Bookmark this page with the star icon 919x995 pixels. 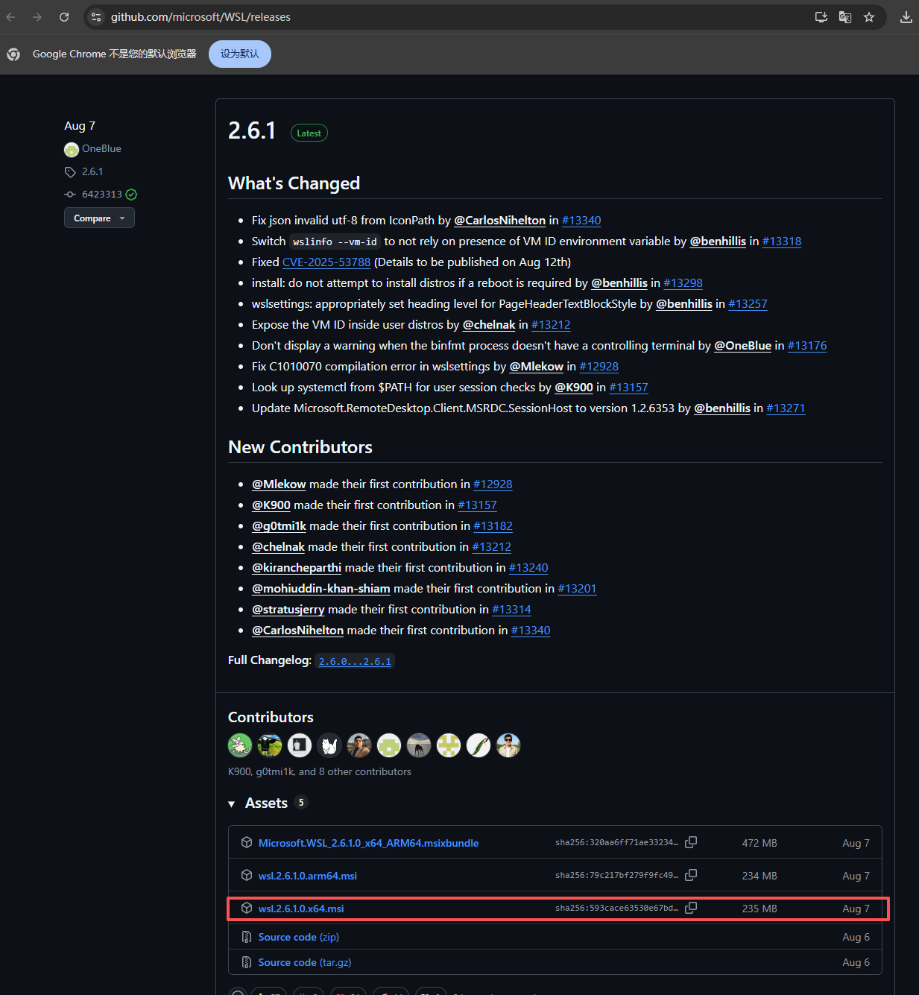pos(869,17)
